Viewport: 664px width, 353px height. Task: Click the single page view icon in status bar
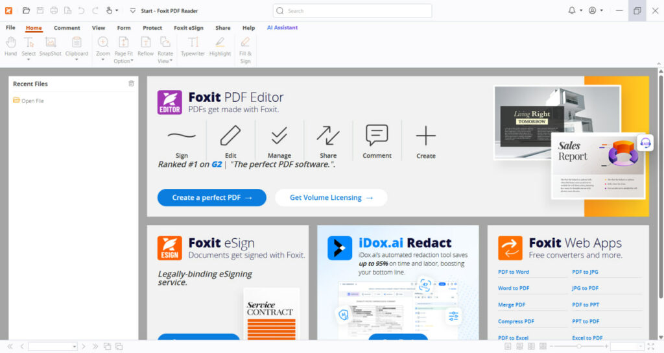[508, 347]
